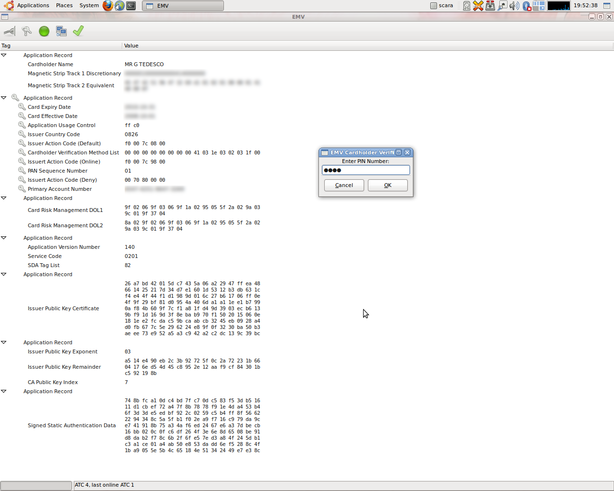Click magnifier icon beside Cardholder Verification Method List
This screenshot has height=491, width=614.
22,152
